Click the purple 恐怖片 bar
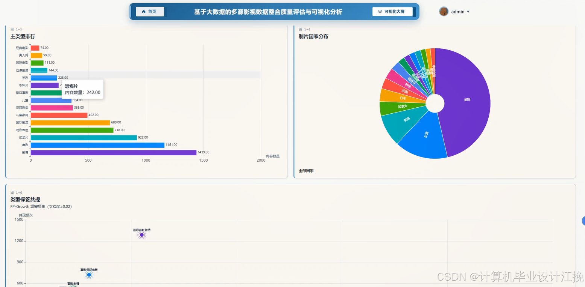Image resolution: width=585 pixels, height=287 pixels. [x=45, y=86]
